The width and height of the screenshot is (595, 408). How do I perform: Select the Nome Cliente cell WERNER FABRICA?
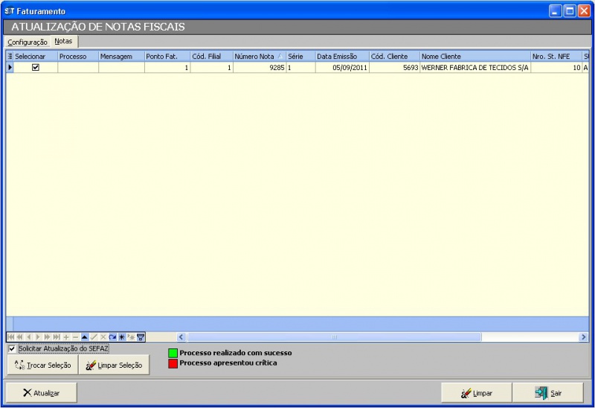tap(475, 68)
